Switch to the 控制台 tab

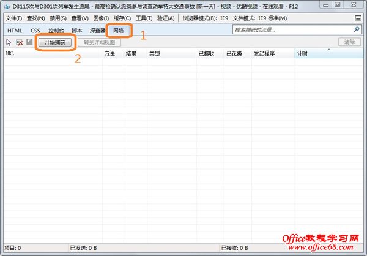56,31
